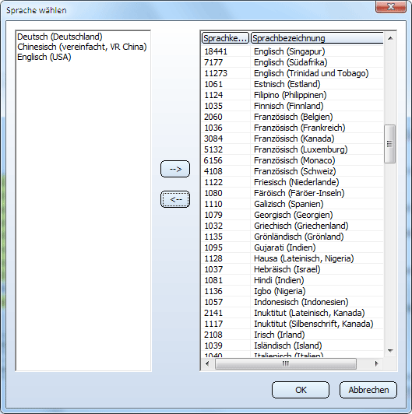Select Französisch (Frankreich) row
The height and width of the screenshot is (414, 412).
[293, 128]
